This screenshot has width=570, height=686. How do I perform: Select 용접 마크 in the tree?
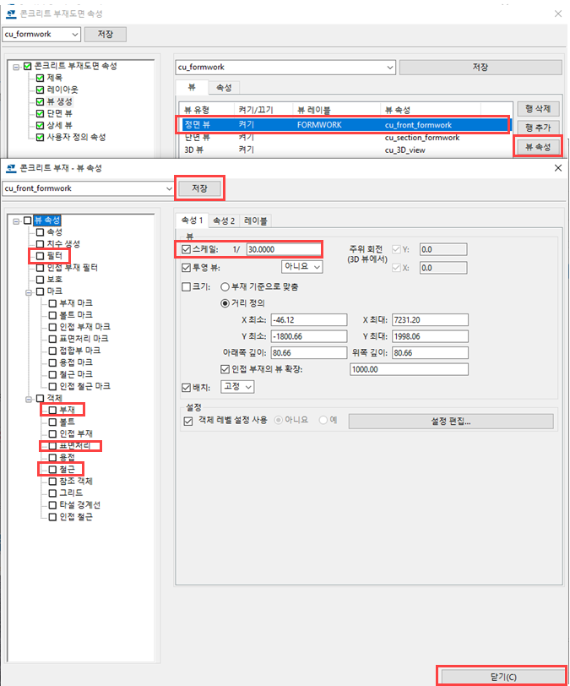click(76, 362)
